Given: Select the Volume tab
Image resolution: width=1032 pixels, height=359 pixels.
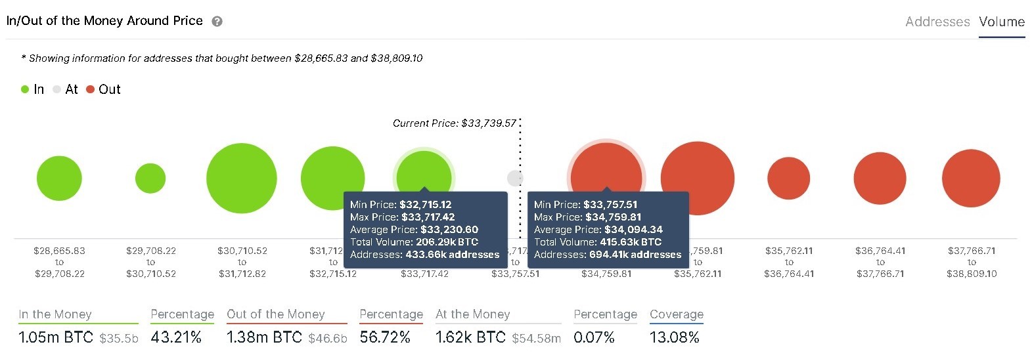Looking at the screenshot, I should tap(1002, 22).
